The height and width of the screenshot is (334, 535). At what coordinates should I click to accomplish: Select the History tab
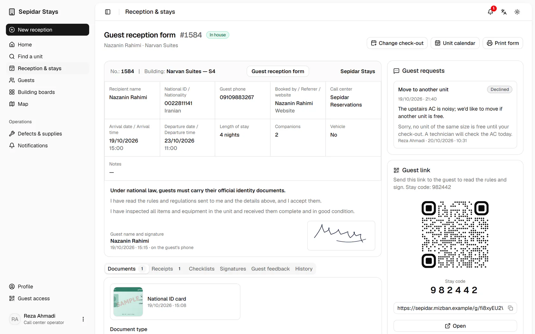click(x=304, y=269)
